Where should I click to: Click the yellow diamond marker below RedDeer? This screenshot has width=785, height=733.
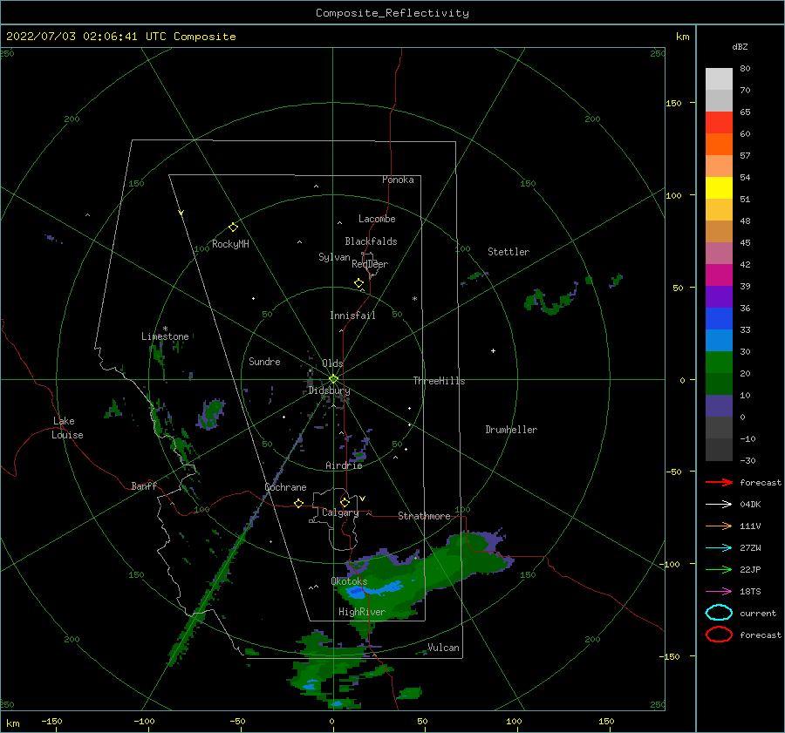[x=359, y=283]
